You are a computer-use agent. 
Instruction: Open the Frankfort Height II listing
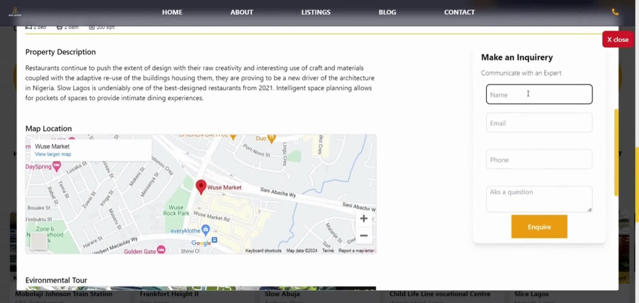(x=169, y=294)
